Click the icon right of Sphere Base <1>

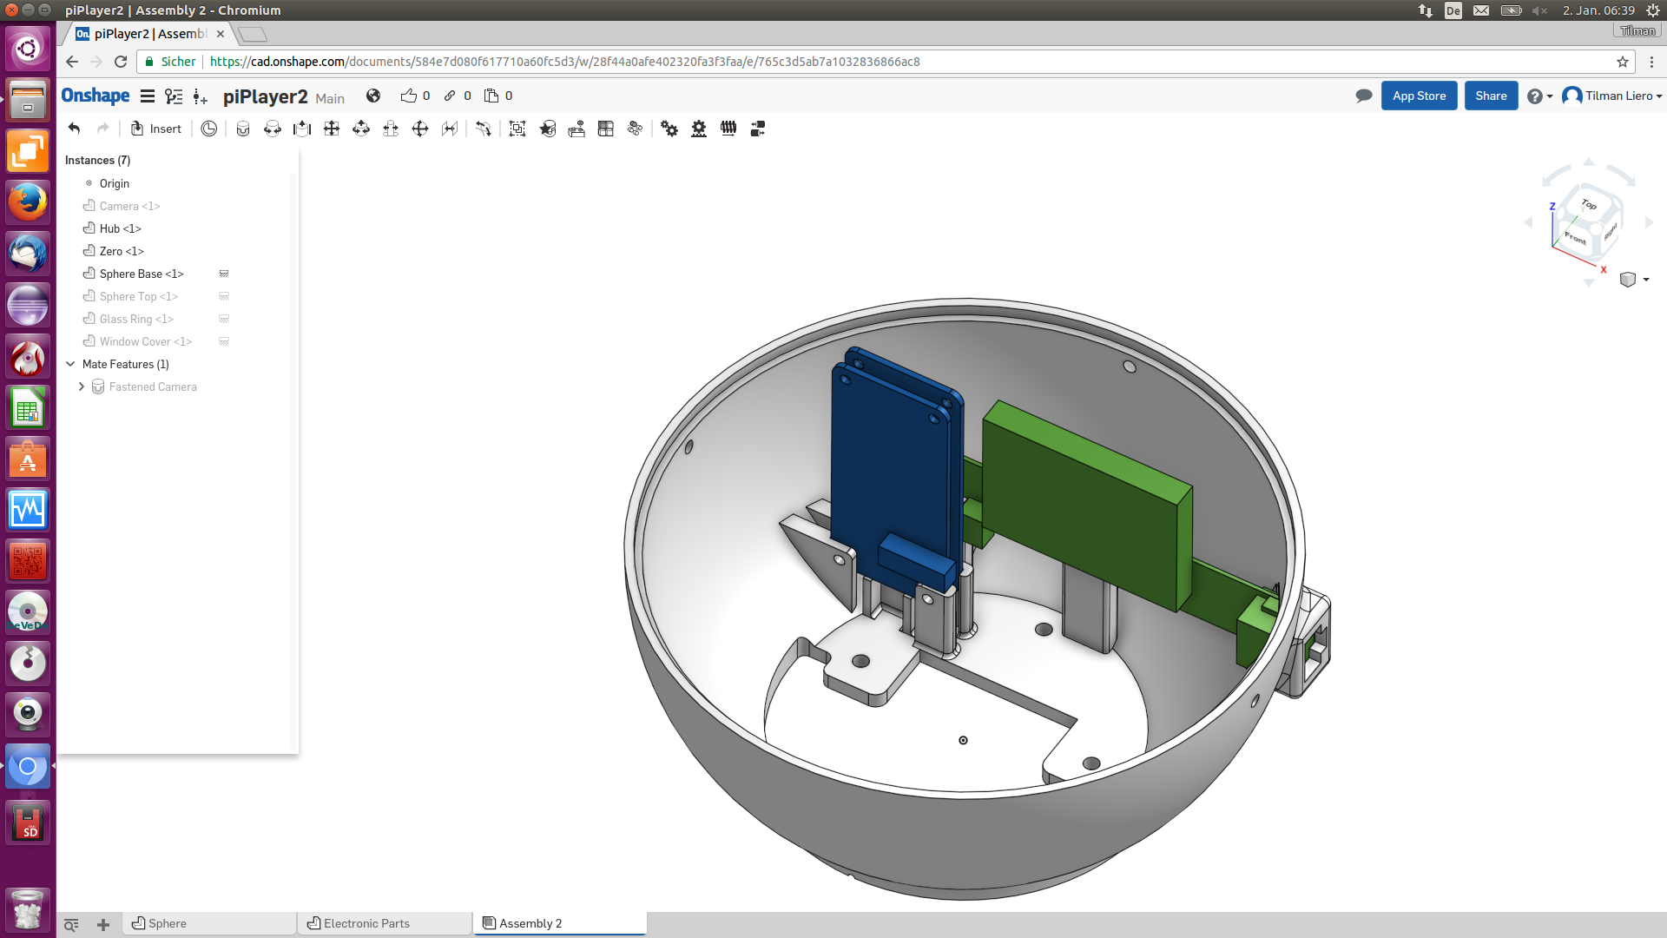click(x=224, y=274)
